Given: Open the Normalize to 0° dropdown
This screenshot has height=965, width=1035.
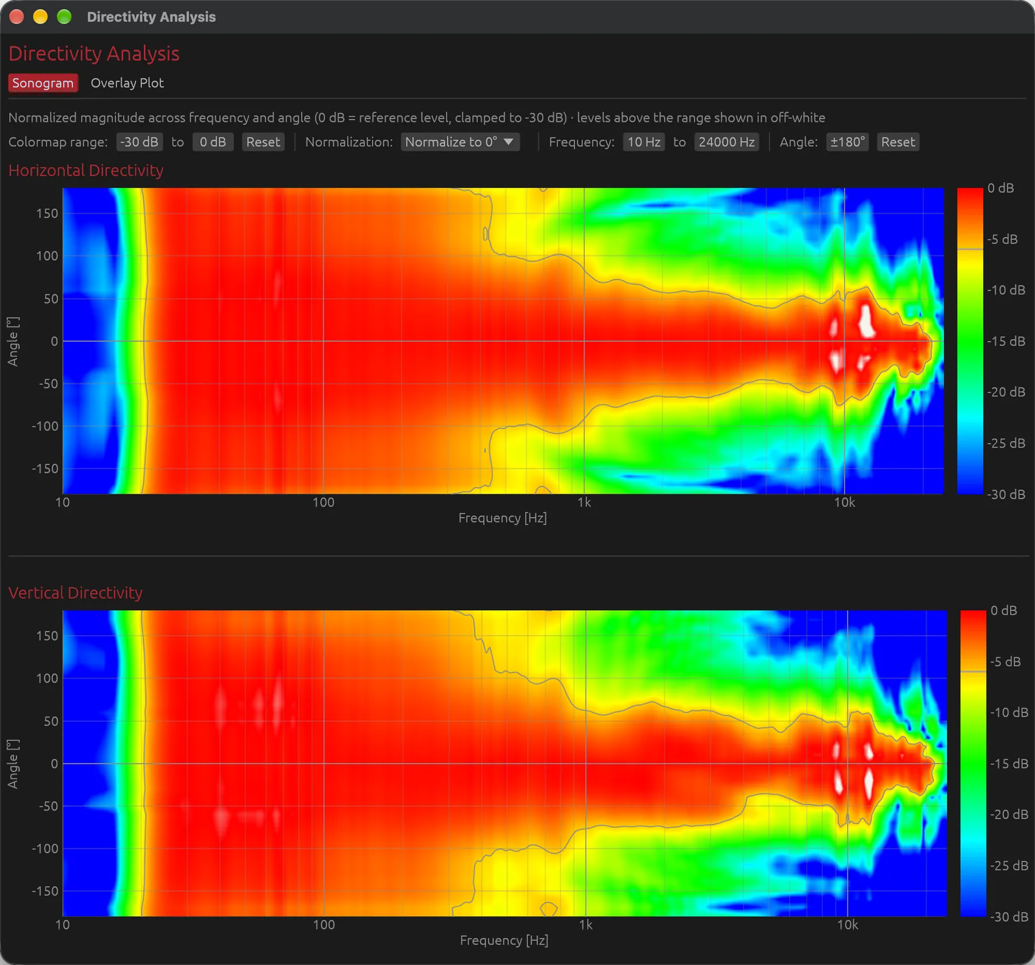Looking at the screenshot, I should click(x=460, y=142).
